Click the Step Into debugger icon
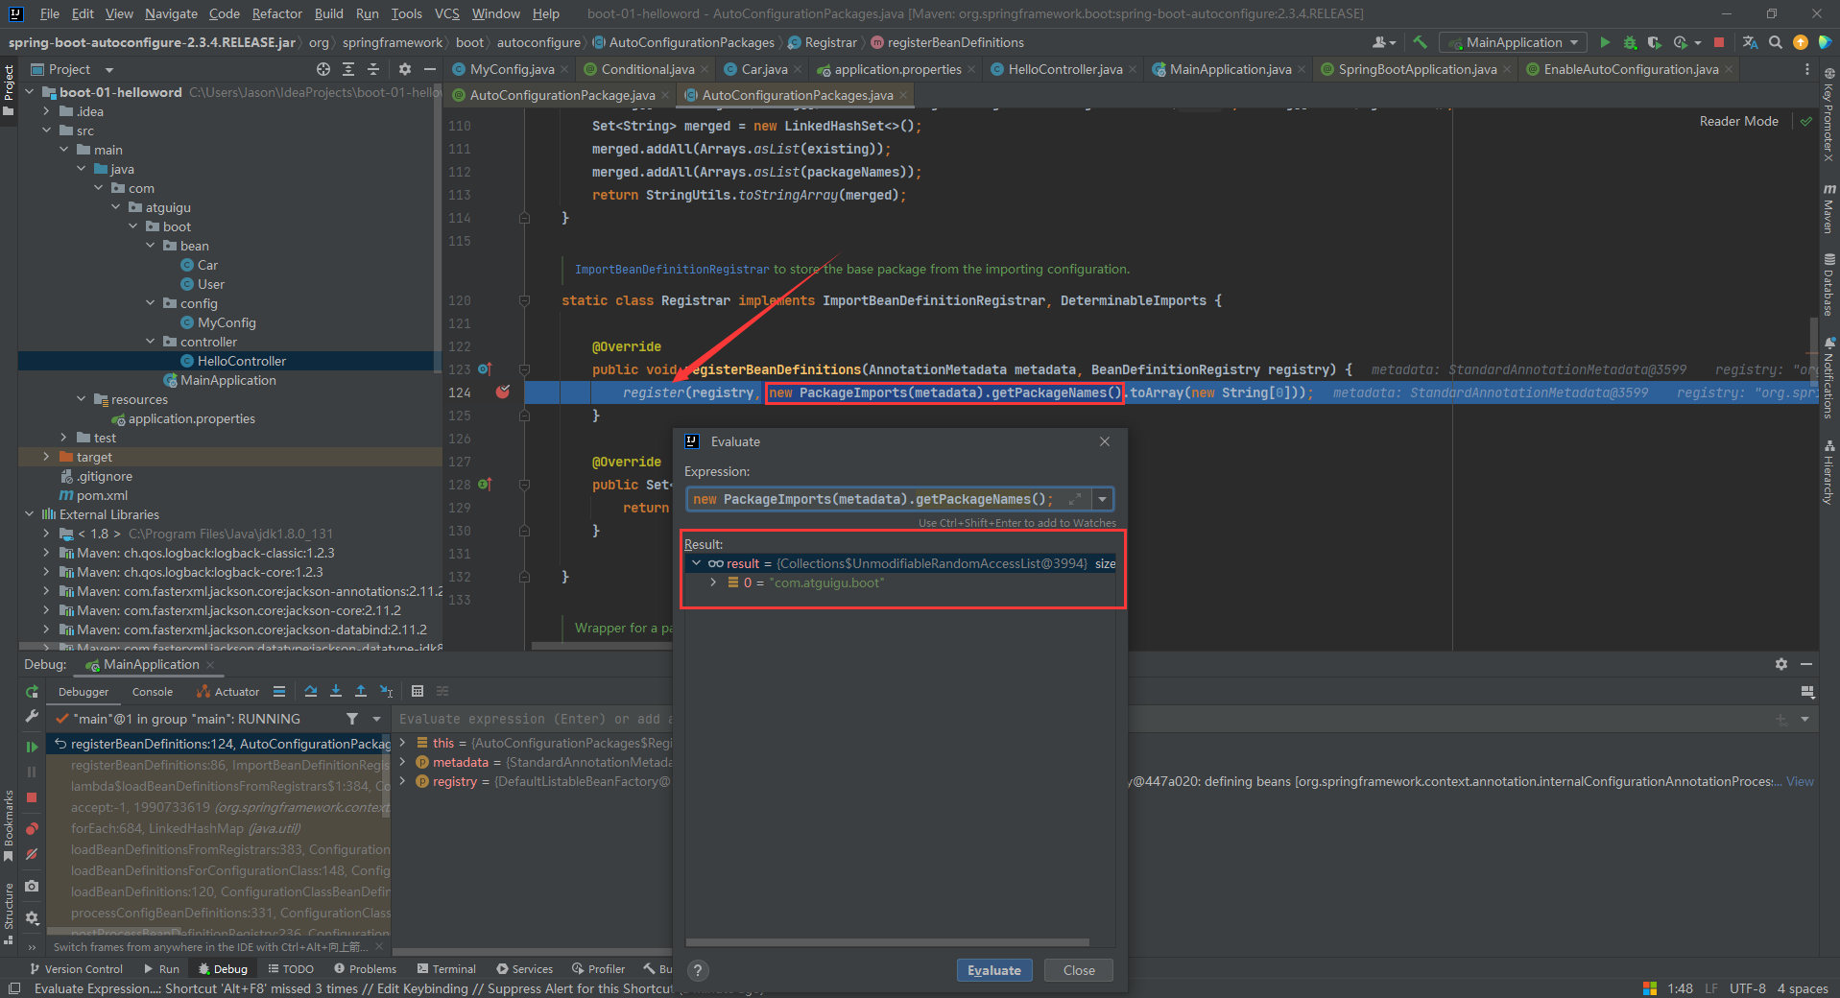The width and height of the screenshot is (1840, 998). pyautogui.click(x=336, y=691)
